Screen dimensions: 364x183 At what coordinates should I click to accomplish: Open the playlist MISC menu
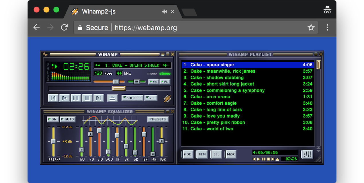pos(230,154)
